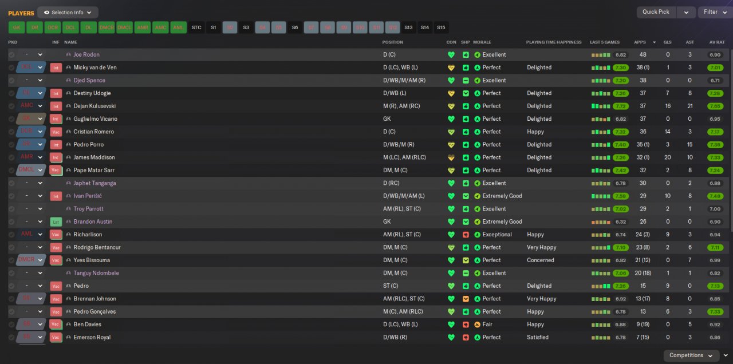Toggle the selection tick for Joe Rodon

pos(11,55)
